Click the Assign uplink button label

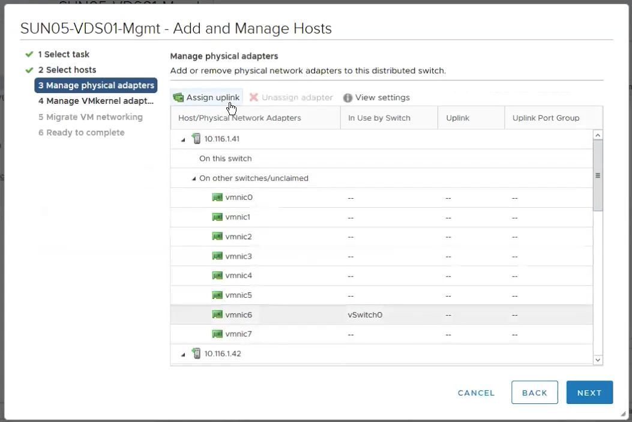[x=213, y=97]
